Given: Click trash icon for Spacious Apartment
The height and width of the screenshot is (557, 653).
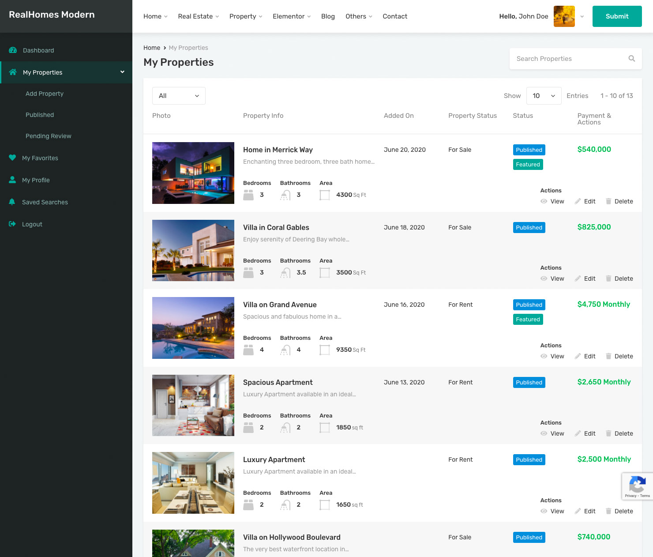Looking at the screenshot, I should tap(608, 433).
